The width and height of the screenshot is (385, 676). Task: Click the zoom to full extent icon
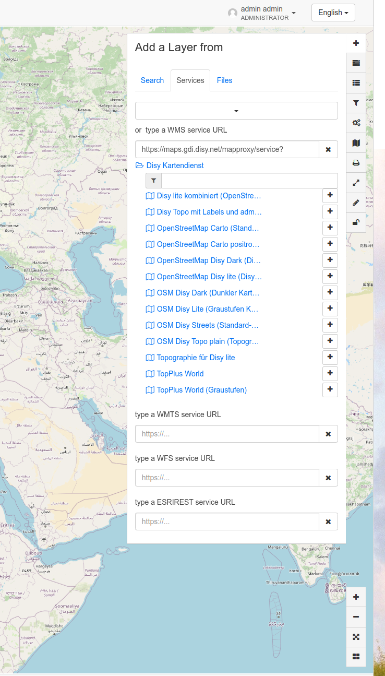(x=356, y=636)
